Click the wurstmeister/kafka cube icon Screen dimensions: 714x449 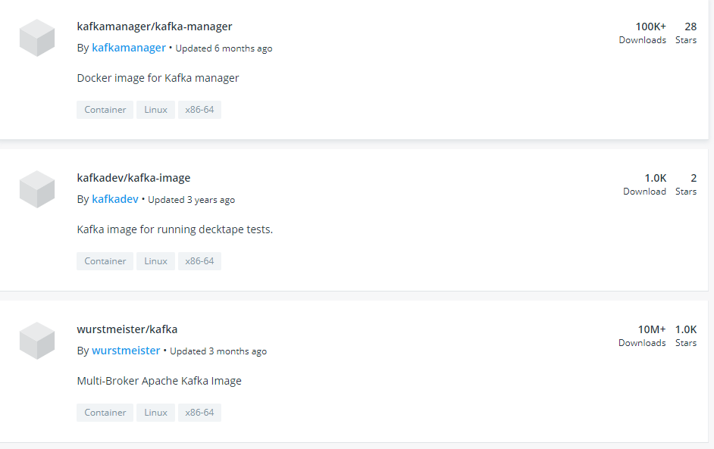pyautogui.click(x=37, y=341)
